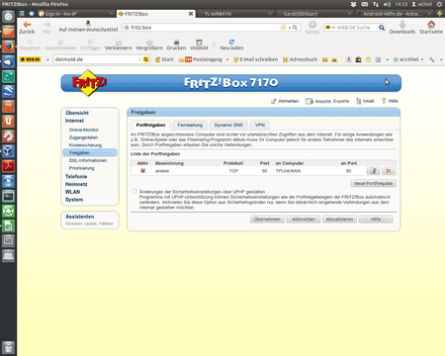Image resolution: width=445 pixels, height=356 pixels.
Task: Click the Zurück back arrow
Action: coord(27,25)
